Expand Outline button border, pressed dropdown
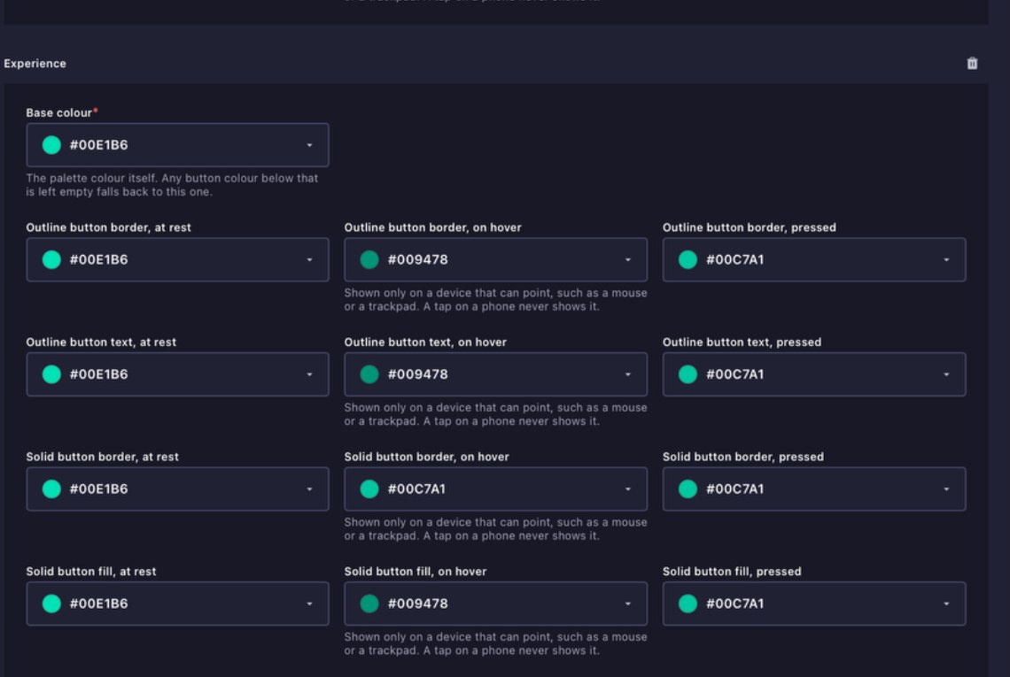1010x677 pixels. point(946,260)
